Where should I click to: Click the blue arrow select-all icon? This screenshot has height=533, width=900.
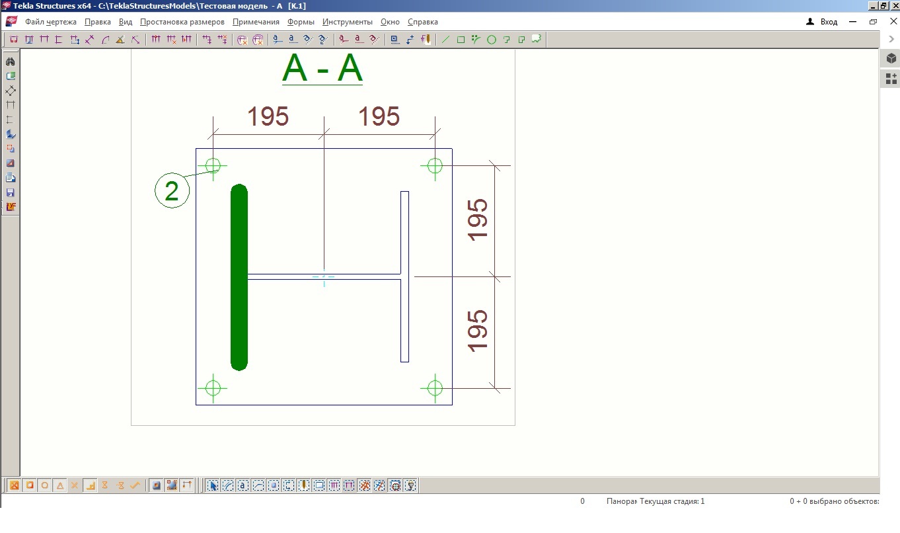coord(213,485)
